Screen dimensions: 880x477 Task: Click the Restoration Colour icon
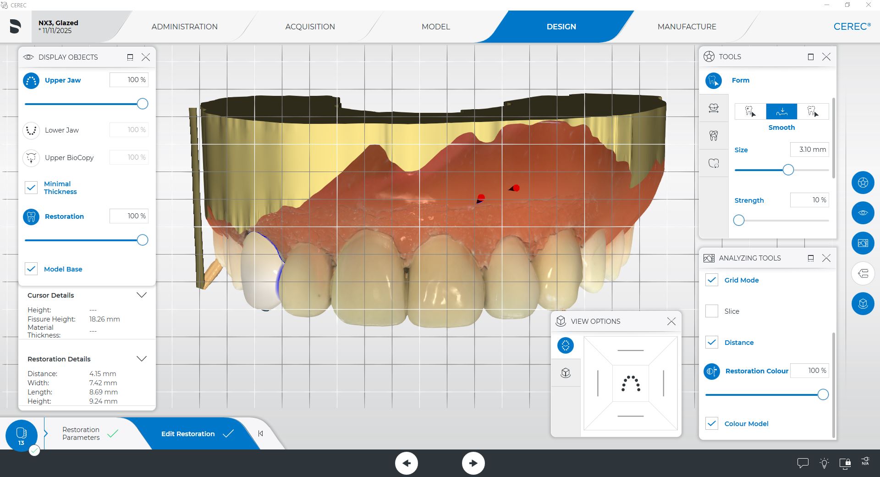pyautogui.click(x=712, y=371)
